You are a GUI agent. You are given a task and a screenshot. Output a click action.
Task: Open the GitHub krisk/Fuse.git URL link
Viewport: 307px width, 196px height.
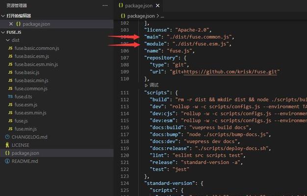(x=230, y=72)
